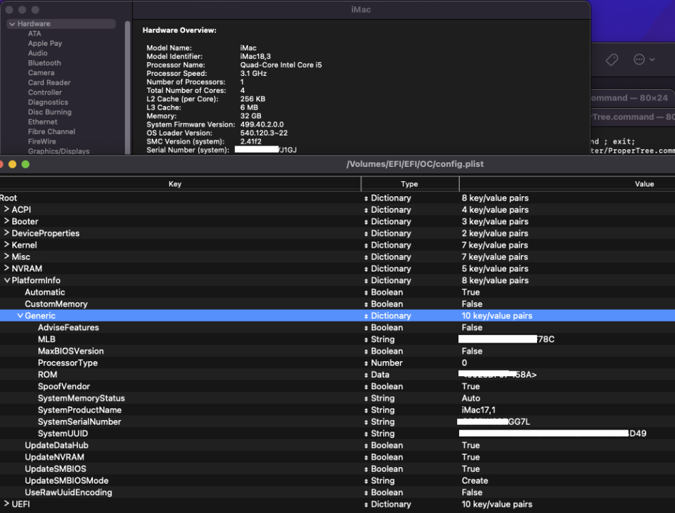
Task: Collapse the Hardware section in sidebar
Action: coord(12,24)
